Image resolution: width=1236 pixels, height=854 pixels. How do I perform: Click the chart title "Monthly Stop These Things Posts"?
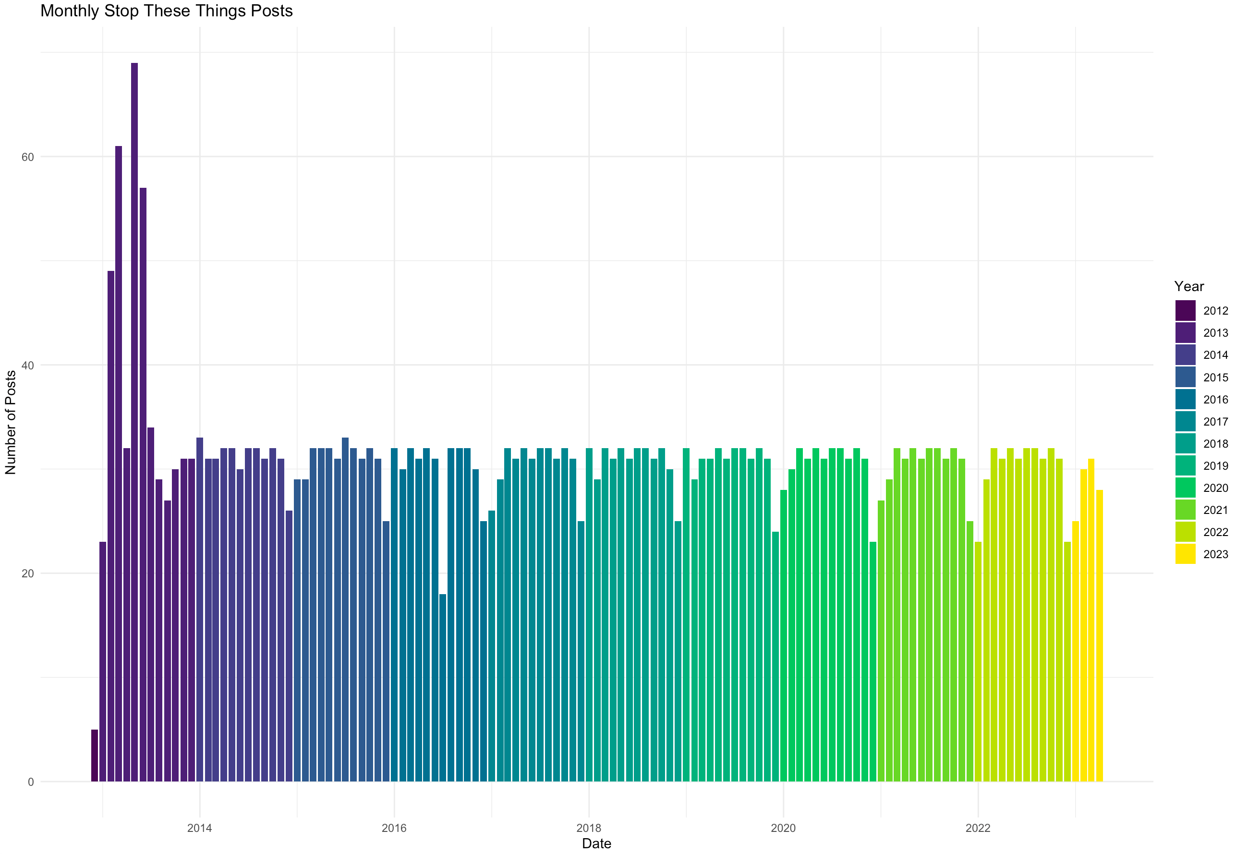166,11
